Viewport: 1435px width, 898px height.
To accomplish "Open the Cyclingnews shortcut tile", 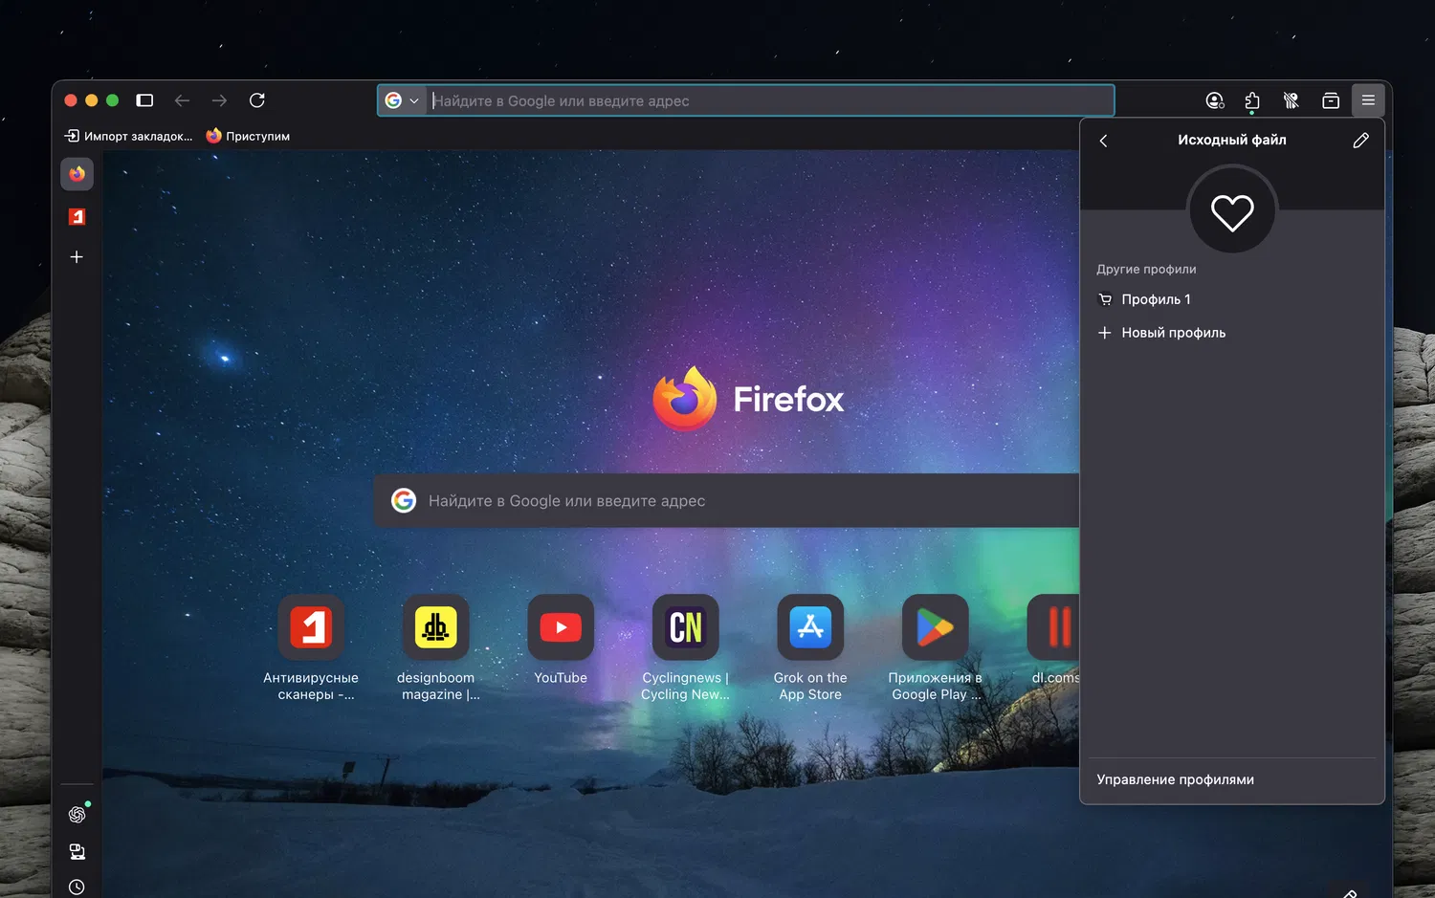I will pyautogui.click(x=685, y=647).
